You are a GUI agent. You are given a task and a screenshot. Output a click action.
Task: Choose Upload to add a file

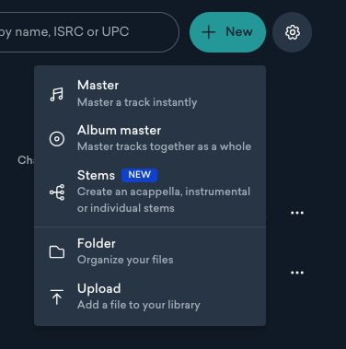150,297
